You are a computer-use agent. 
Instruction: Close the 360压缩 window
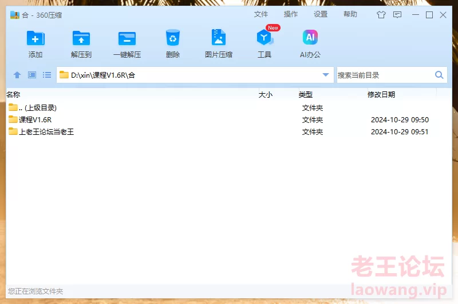coord(443,15)
